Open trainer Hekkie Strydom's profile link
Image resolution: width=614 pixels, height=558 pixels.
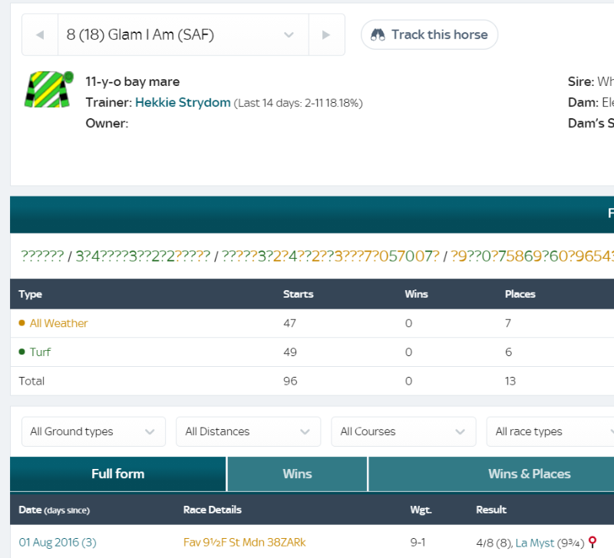pos(183,102)
